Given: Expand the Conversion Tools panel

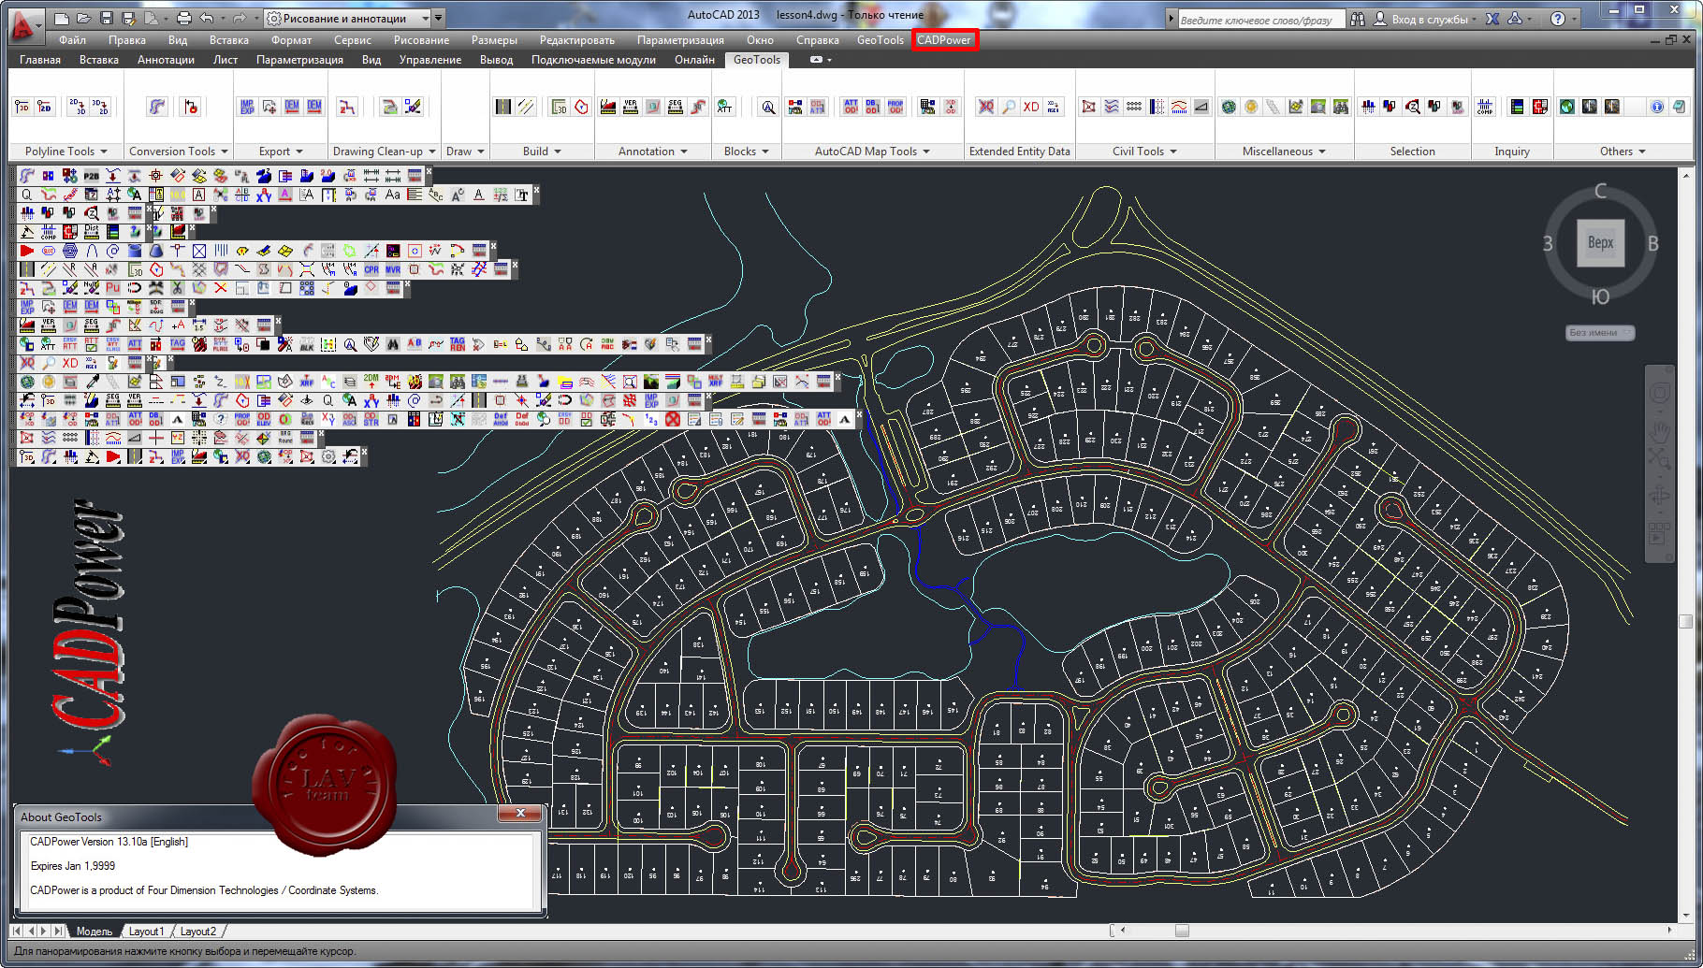Looking at the screenshot, I should click(x=178, y=151).
